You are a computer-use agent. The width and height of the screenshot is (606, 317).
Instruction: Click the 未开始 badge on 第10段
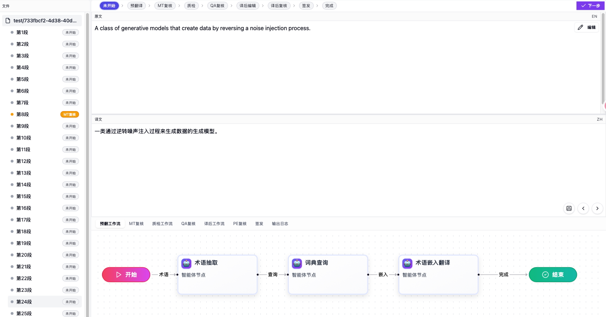pos(70,138)
